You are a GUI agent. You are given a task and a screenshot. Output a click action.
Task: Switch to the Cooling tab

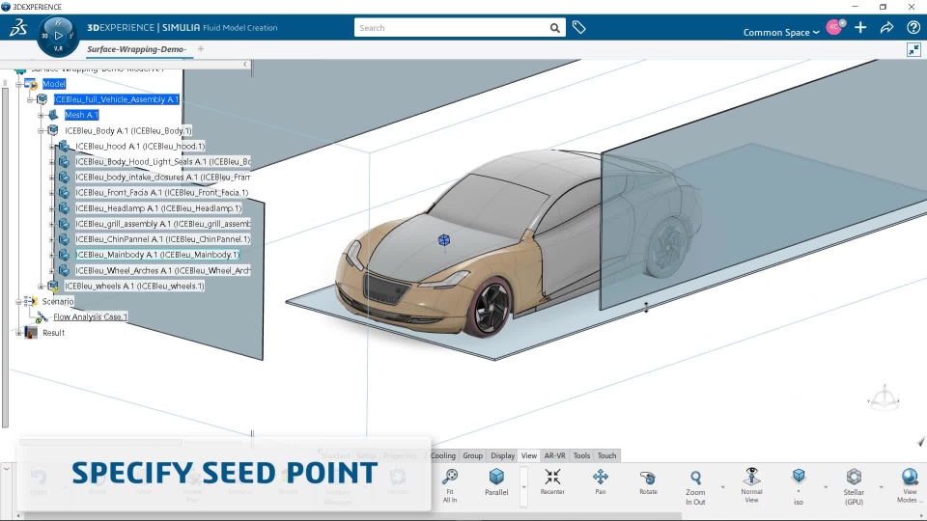pos(443,455)
